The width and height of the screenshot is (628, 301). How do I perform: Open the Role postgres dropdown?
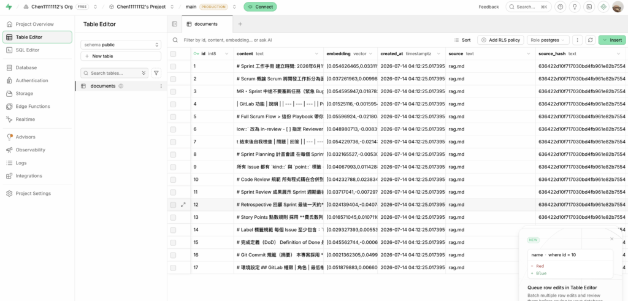click(548, 40)
